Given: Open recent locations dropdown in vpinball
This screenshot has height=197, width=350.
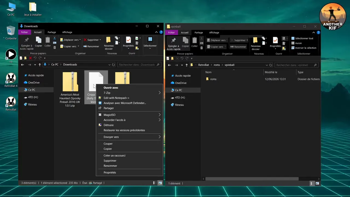Looking at the screenshot, I should pyautogui.click(x=182, y=65).
